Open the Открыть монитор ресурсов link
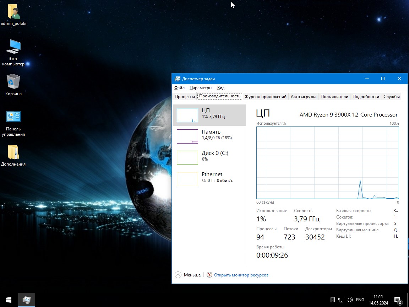409x307 pixels. (x=240, y=275)
